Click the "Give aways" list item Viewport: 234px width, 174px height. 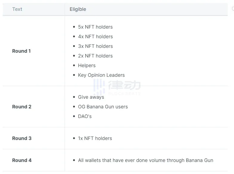point(91,97)
